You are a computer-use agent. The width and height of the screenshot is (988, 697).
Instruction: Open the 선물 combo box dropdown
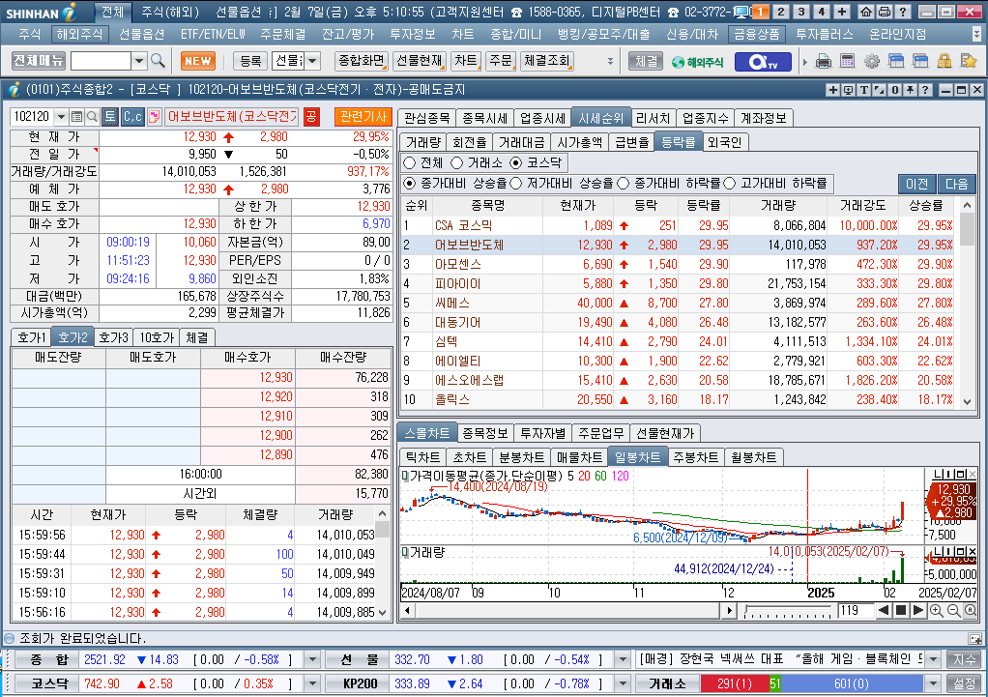click(313, 61)
